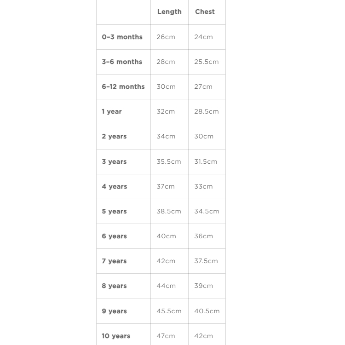
Task: Click the Length column header
Action: point(169,12)
